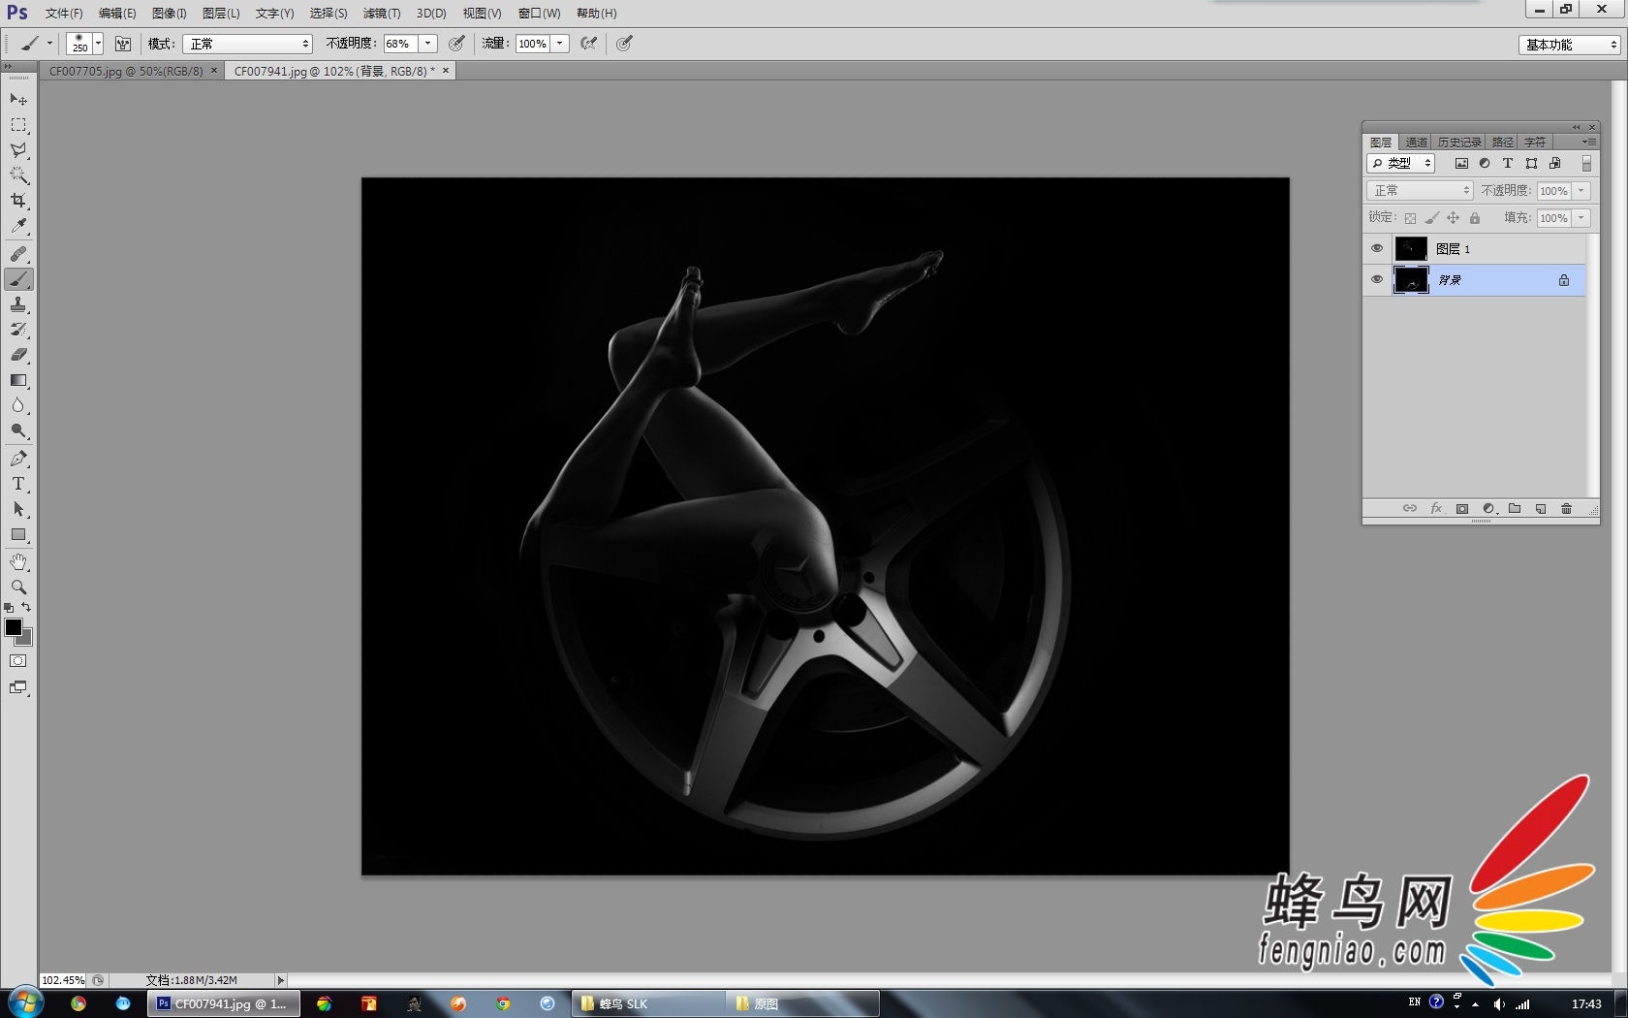The image size is (1628, 1018).
Task: Select the Horizontal Type tool
Action: (18, 484)
